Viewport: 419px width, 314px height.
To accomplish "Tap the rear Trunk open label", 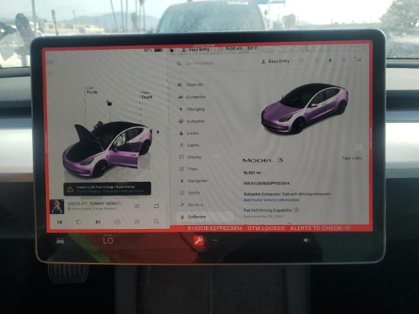I will pos(147,96).
